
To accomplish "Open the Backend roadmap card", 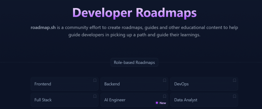I will click(134, 84).
